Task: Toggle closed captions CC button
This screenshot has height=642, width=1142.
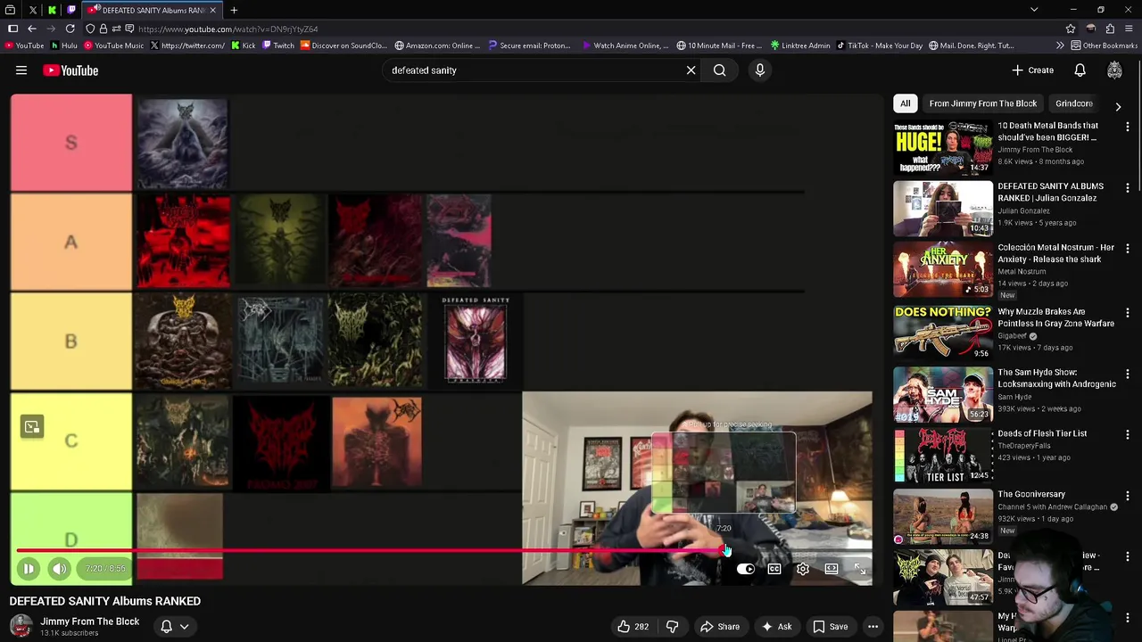Action: (x=774, y=569)
